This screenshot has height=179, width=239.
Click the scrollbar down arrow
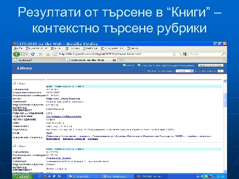tap(225, 171)
